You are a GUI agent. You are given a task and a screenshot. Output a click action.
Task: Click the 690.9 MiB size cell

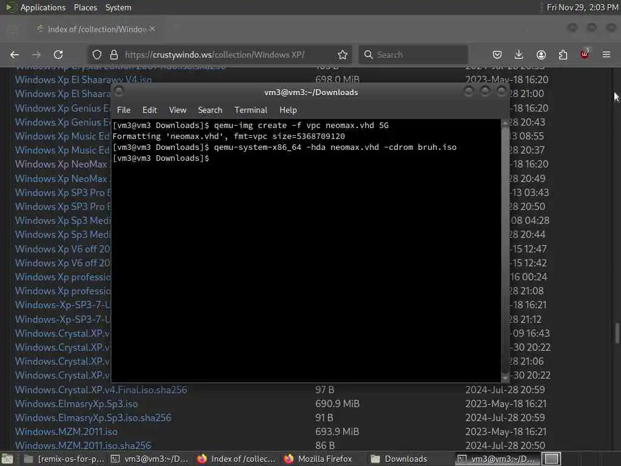click(x=337, y=404)
